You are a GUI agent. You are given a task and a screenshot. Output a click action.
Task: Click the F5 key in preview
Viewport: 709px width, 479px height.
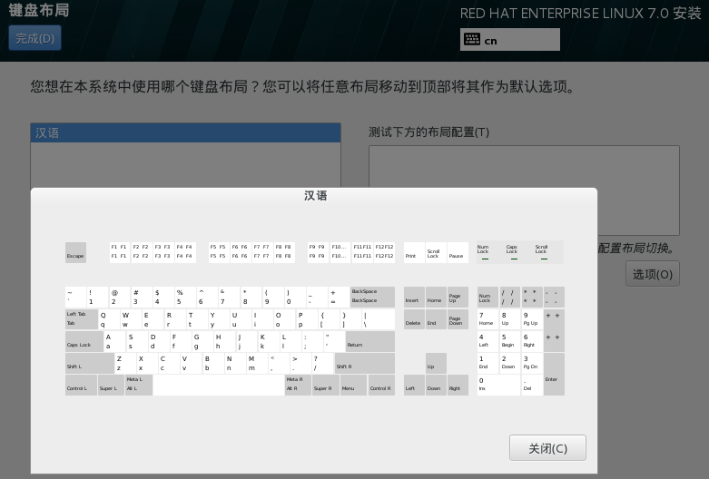tap(219, 252)
